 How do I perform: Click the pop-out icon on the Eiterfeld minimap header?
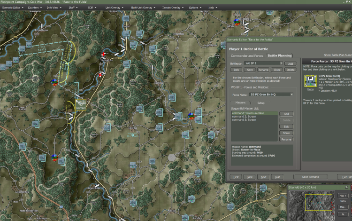[x=346, y=187]
